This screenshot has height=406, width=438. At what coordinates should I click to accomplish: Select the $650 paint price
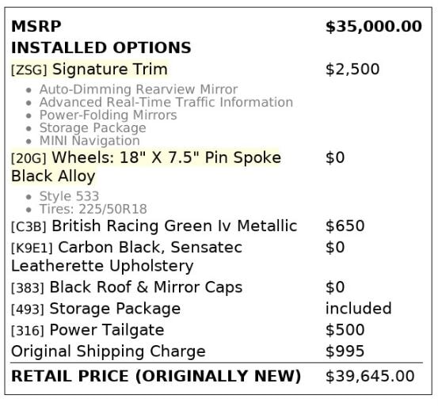point(345,226)
